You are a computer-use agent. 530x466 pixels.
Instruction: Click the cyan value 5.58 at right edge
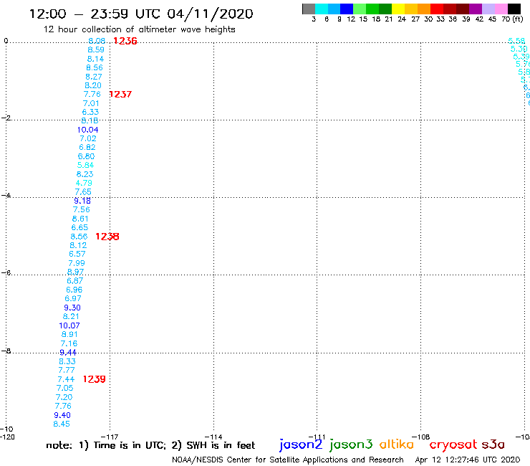517,41
